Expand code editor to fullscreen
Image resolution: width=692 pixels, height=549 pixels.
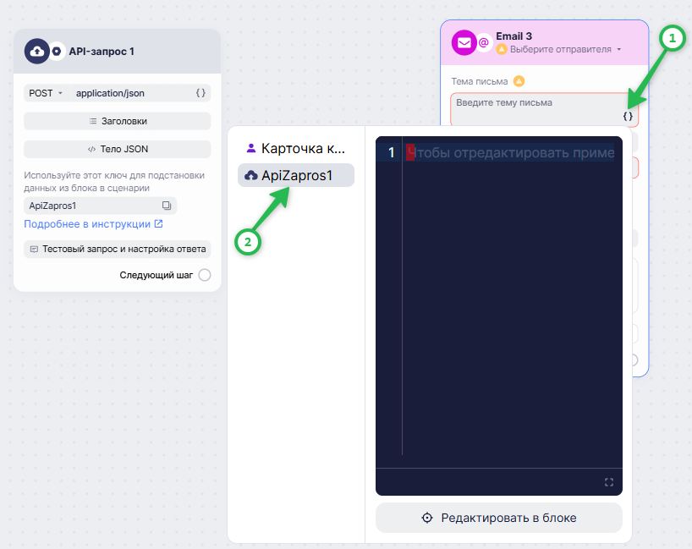click(609, 482)
